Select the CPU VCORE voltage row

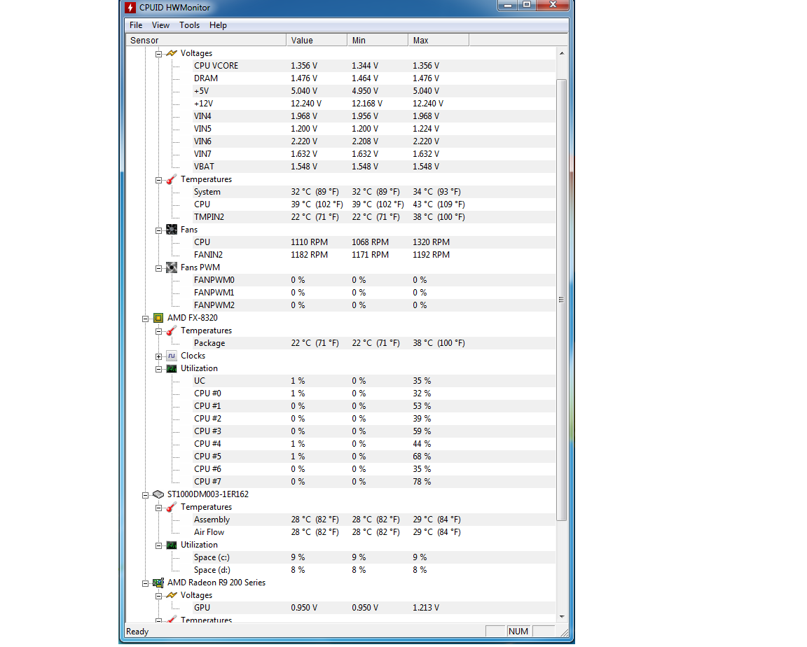pyautogui.click(x=216, y=66)
